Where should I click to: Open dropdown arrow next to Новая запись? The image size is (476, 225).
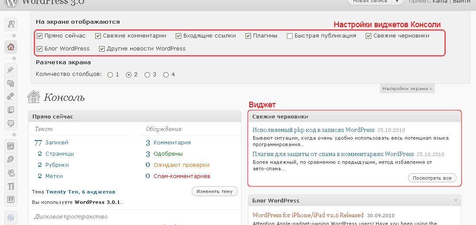[x=397, y=1]
